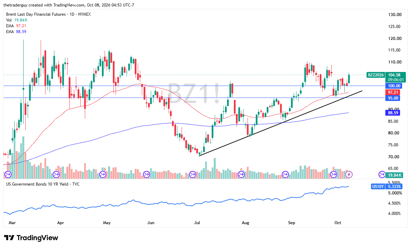Click the contract rollover marker just before April
Viewport: 411px width, 248px height.
(x=56, y=175)
